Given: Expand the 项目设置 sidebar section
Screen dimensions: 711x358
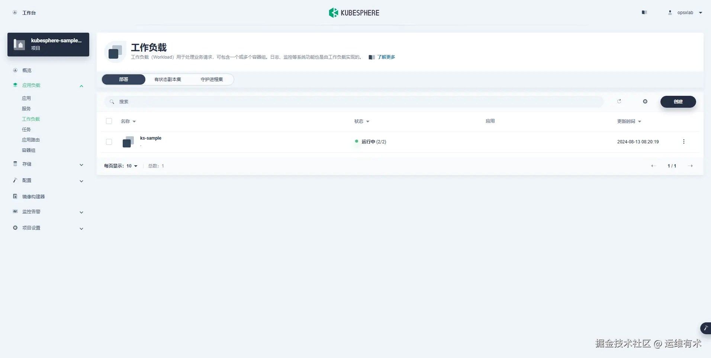Looking at the screenshot, I should point(81,228).
